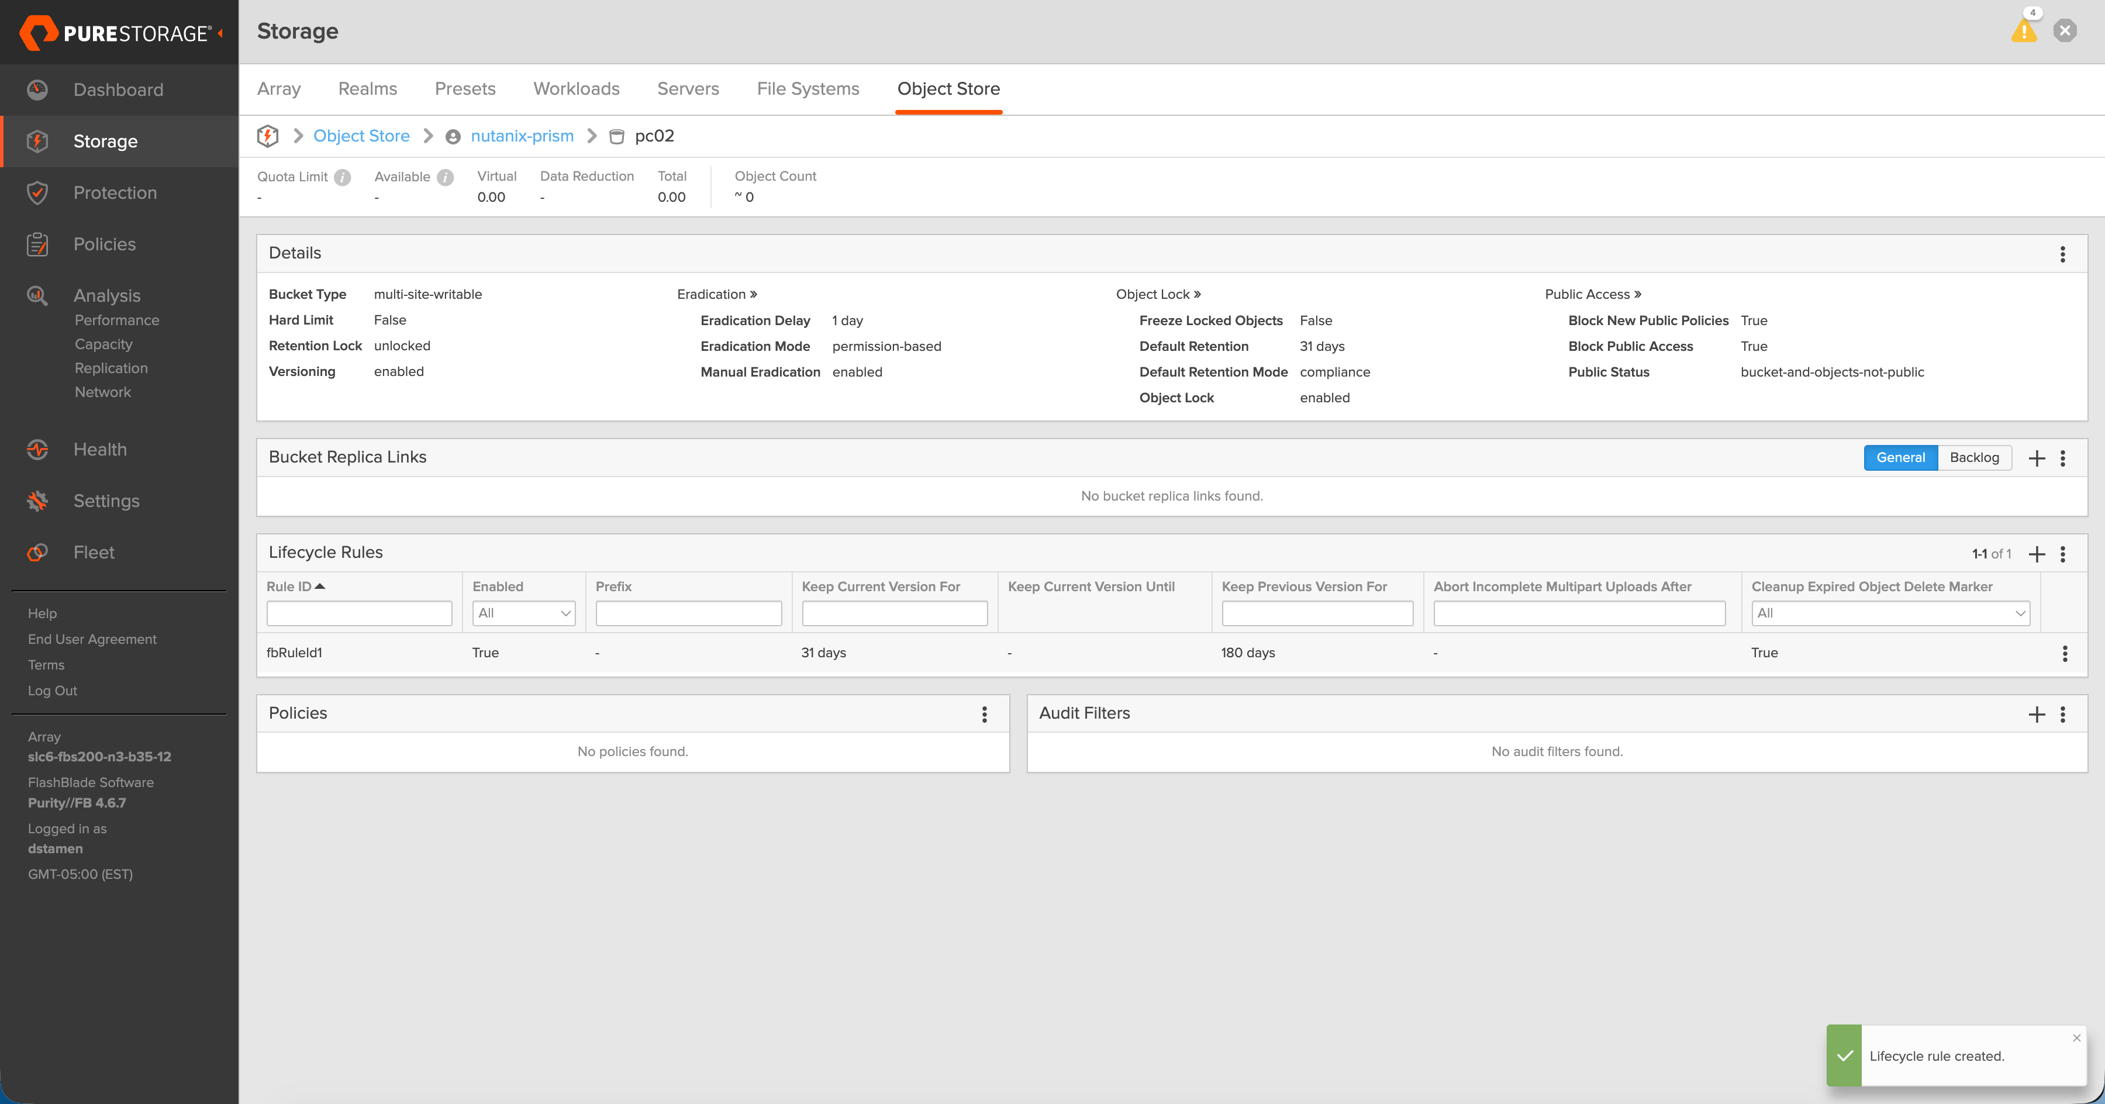Switch to the File Systems tab
This screenshot has width=2105, height=1104.
808,88
